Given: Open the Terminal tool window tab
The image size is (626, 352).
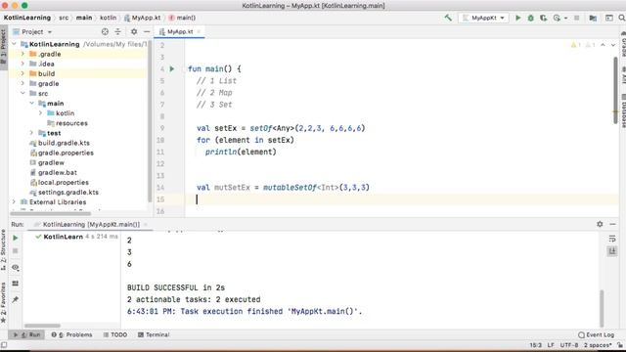Looking at the screenshot, I should click(x=154, y=334).
